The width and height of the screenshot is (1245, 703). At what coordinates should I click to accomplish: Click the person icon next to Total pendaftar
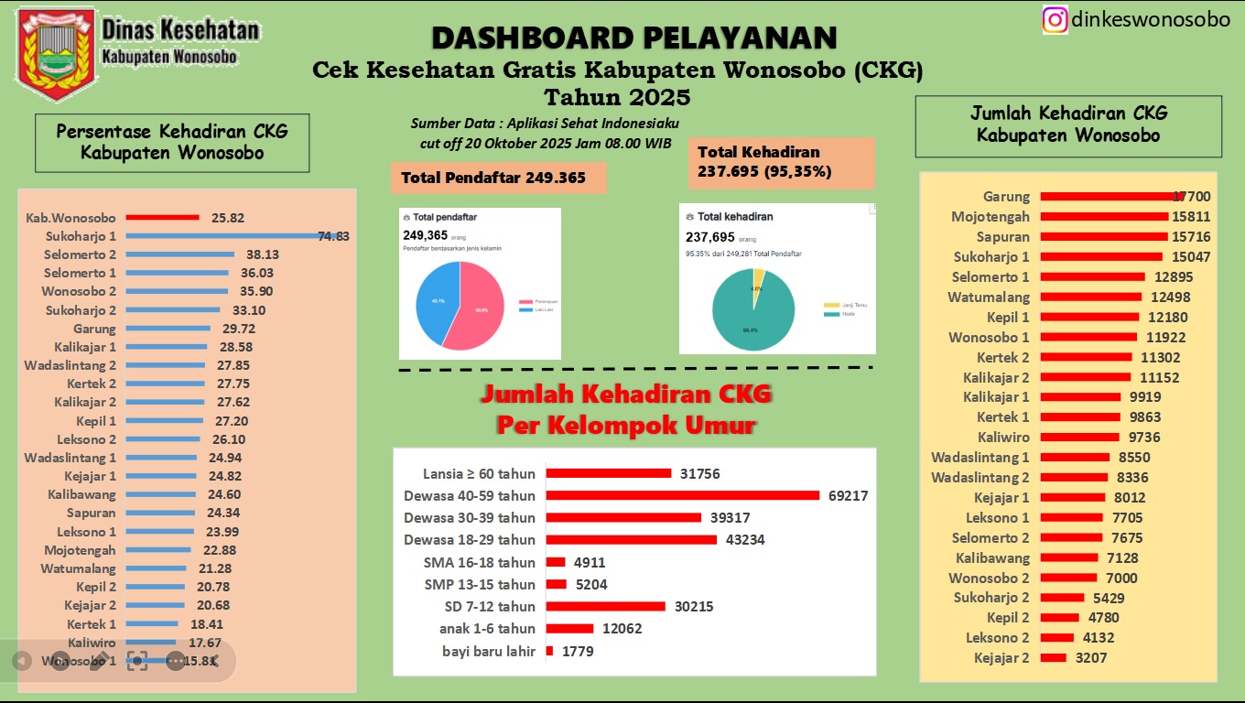click(406, 218)
